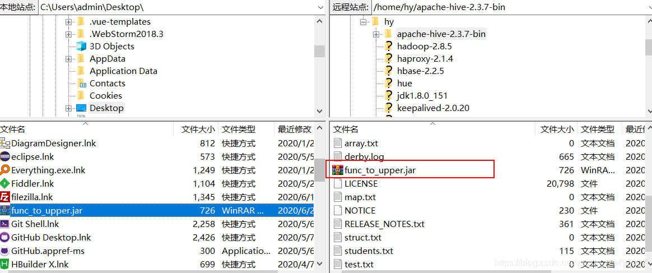Click the apache-hive-2.3.7-bin folder icon

coord(388,34)
